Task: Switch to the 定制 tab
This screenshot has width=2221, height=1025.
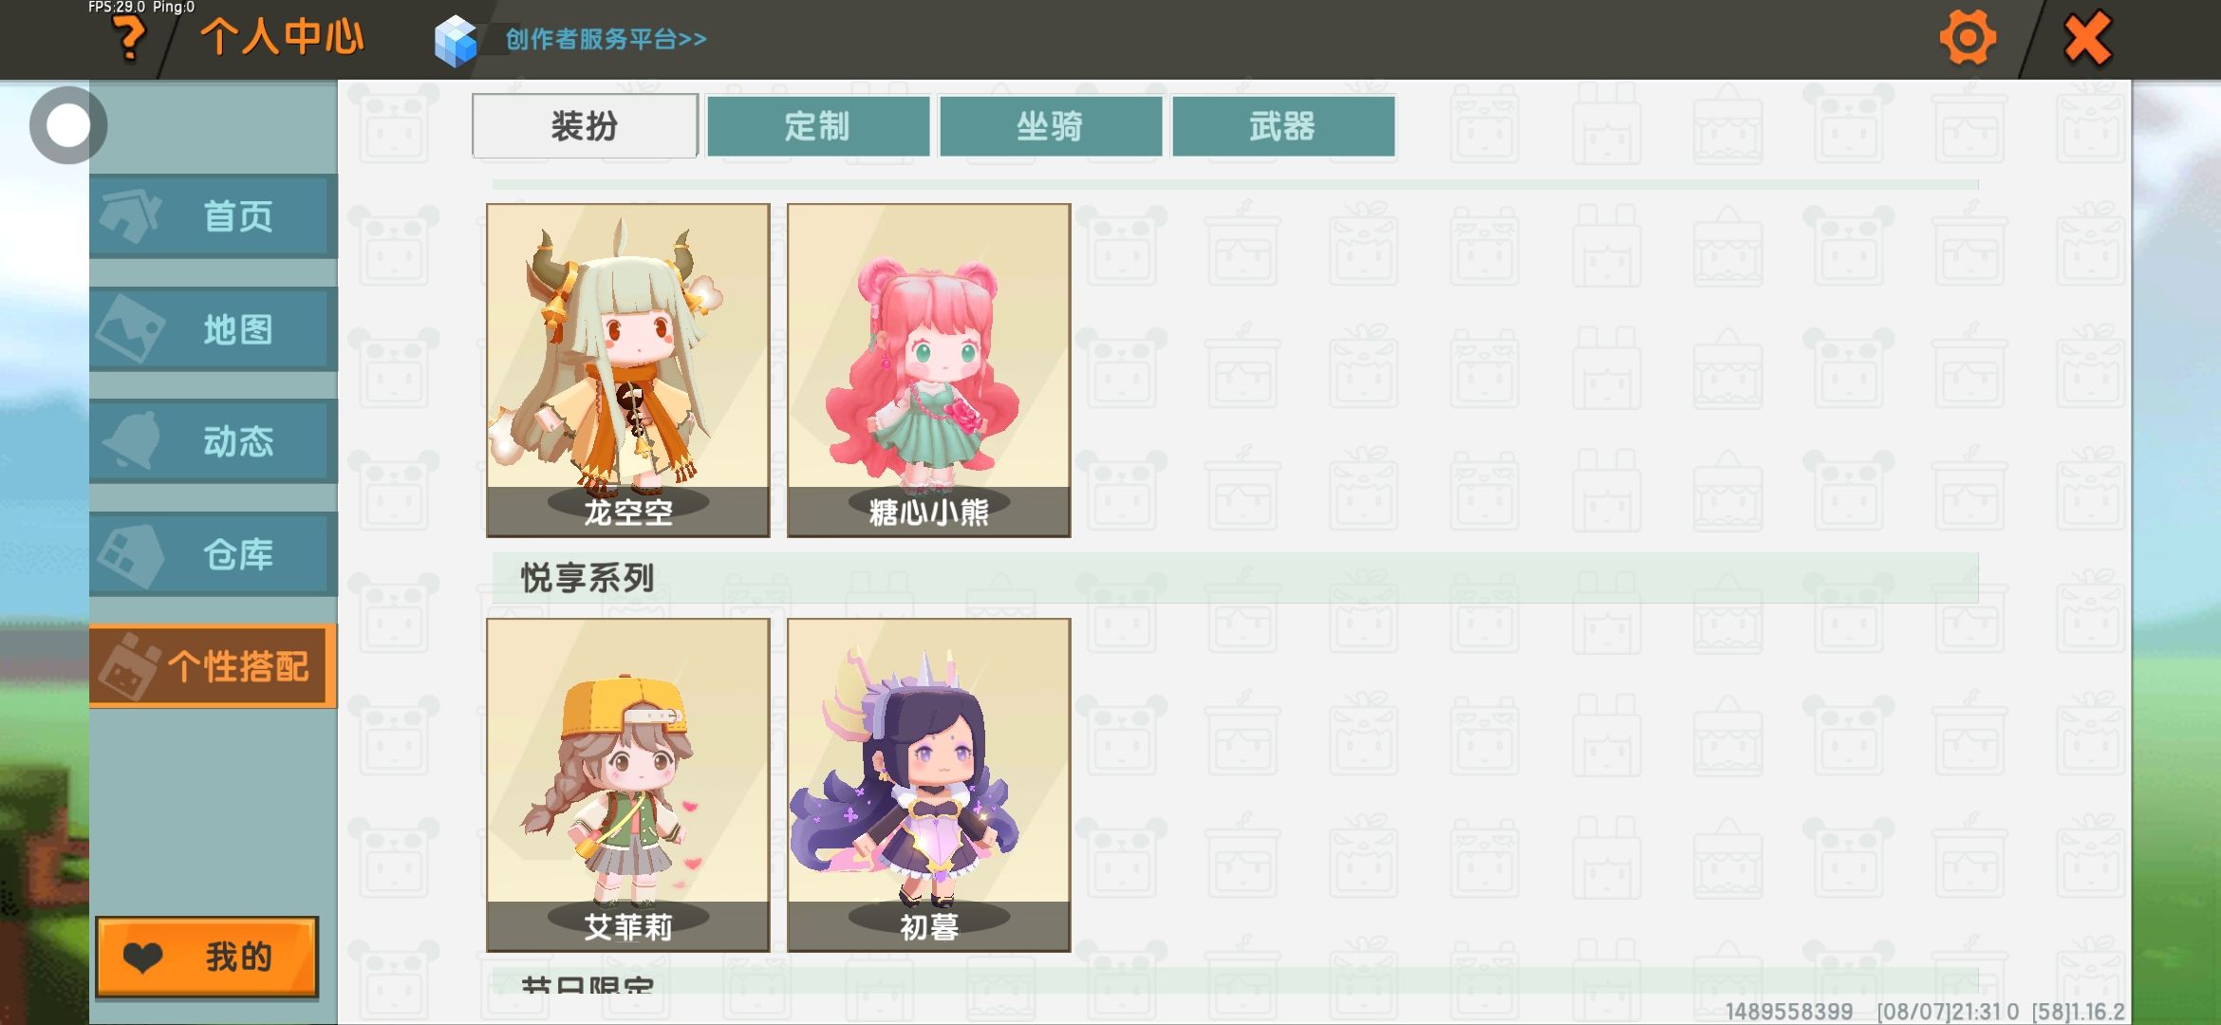Action: (x=817, y=126)
